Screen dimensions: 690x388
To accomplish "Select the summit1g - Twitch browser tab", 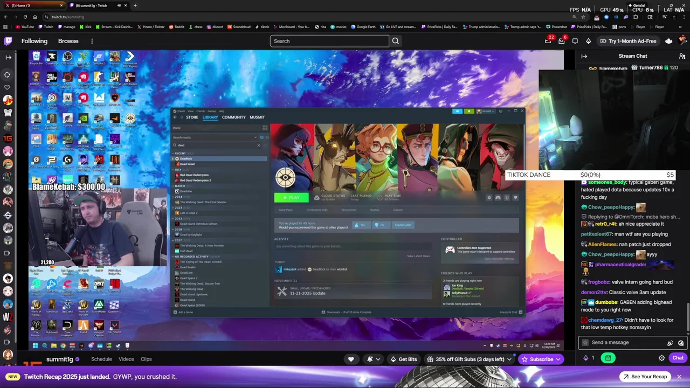I will pos(98,5).
